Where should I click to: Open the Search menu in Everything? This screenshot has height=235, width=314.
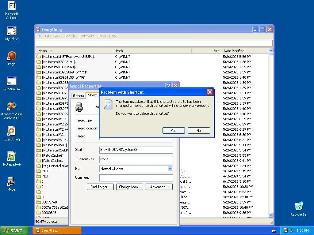[x=70, y=36]
